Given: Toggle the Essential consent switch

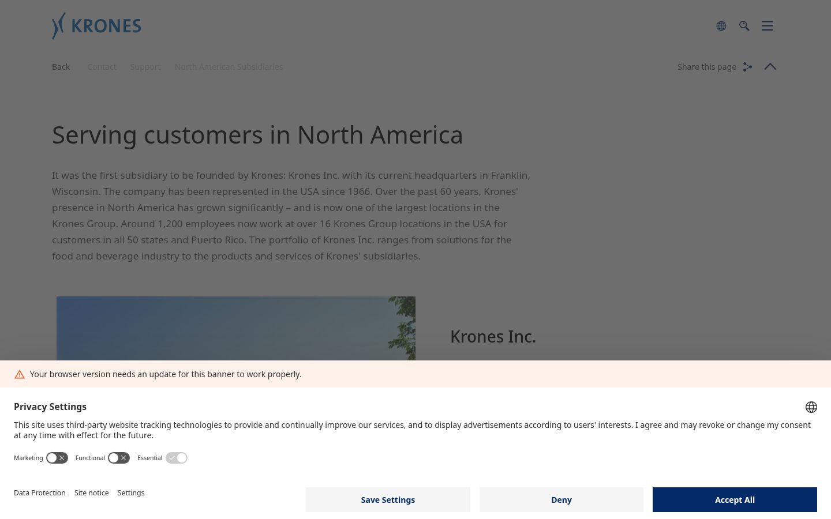Looking at the screenshot, I should click(177, 458).
